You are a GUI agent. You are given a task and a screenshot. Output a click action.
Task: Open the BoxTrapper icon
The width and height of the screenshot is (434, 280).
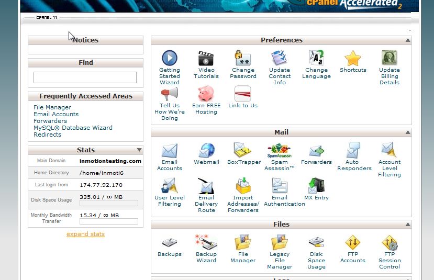coord(243,151)
